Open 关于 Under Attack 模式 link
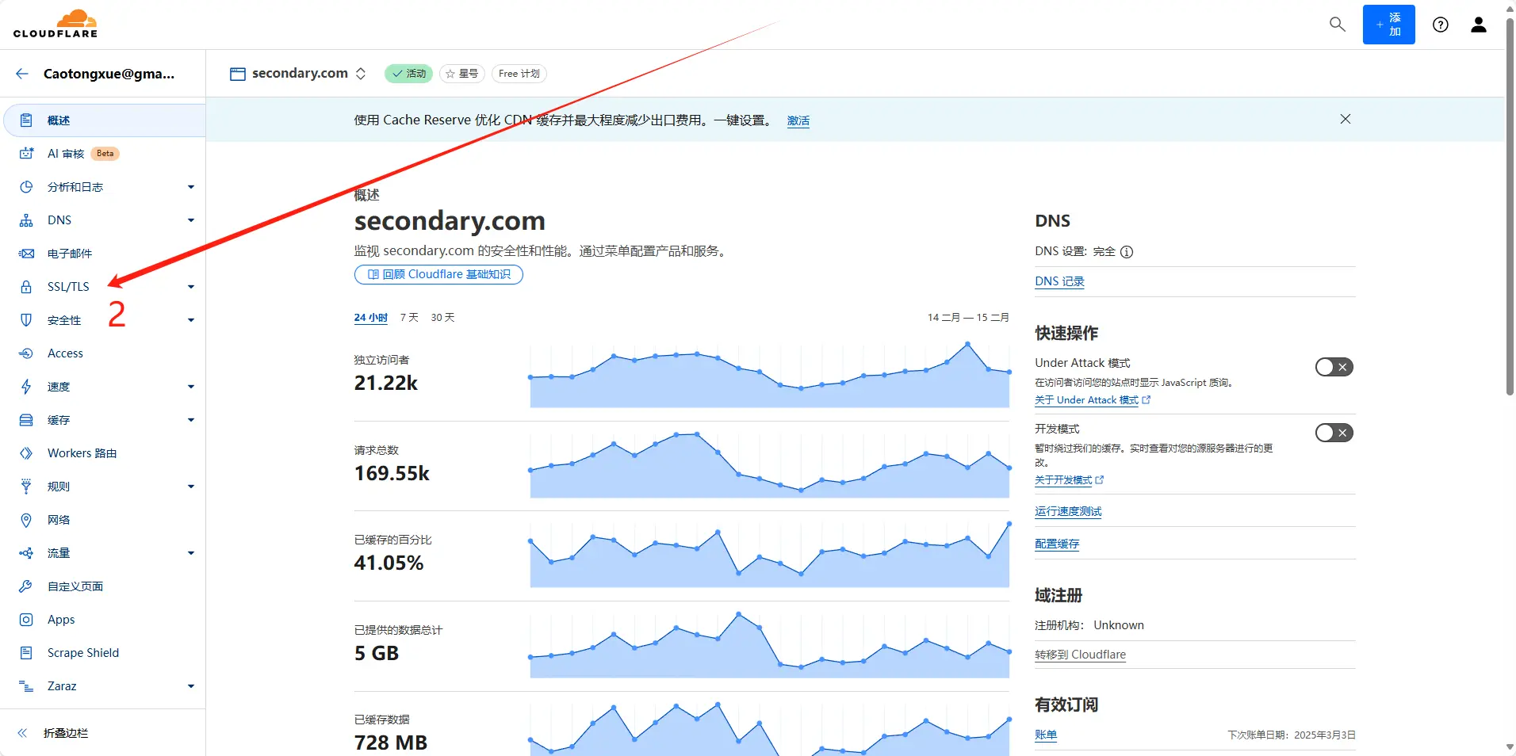 click(1092, 400)
